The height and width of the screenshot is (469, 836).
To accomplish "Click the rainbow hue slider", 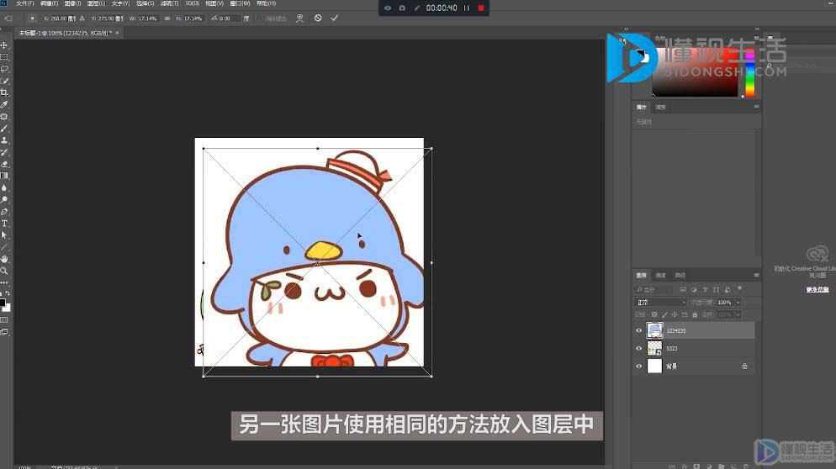I will 749,72.
